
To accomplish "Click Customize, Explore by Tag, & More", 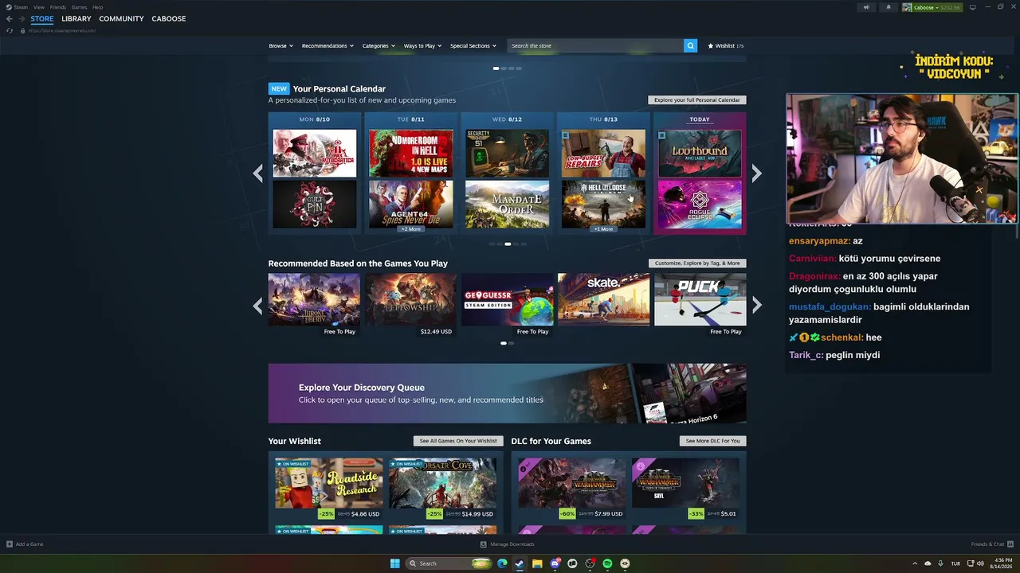I will coord(697,263).
